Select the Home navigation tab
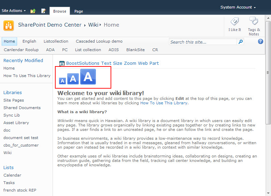 [9, 41]
